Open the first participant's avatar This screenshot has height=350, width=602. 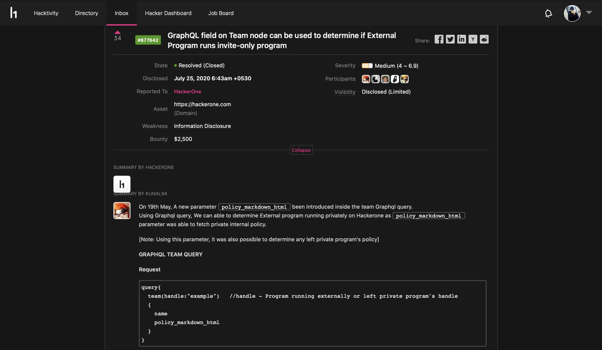click(366, 79)
